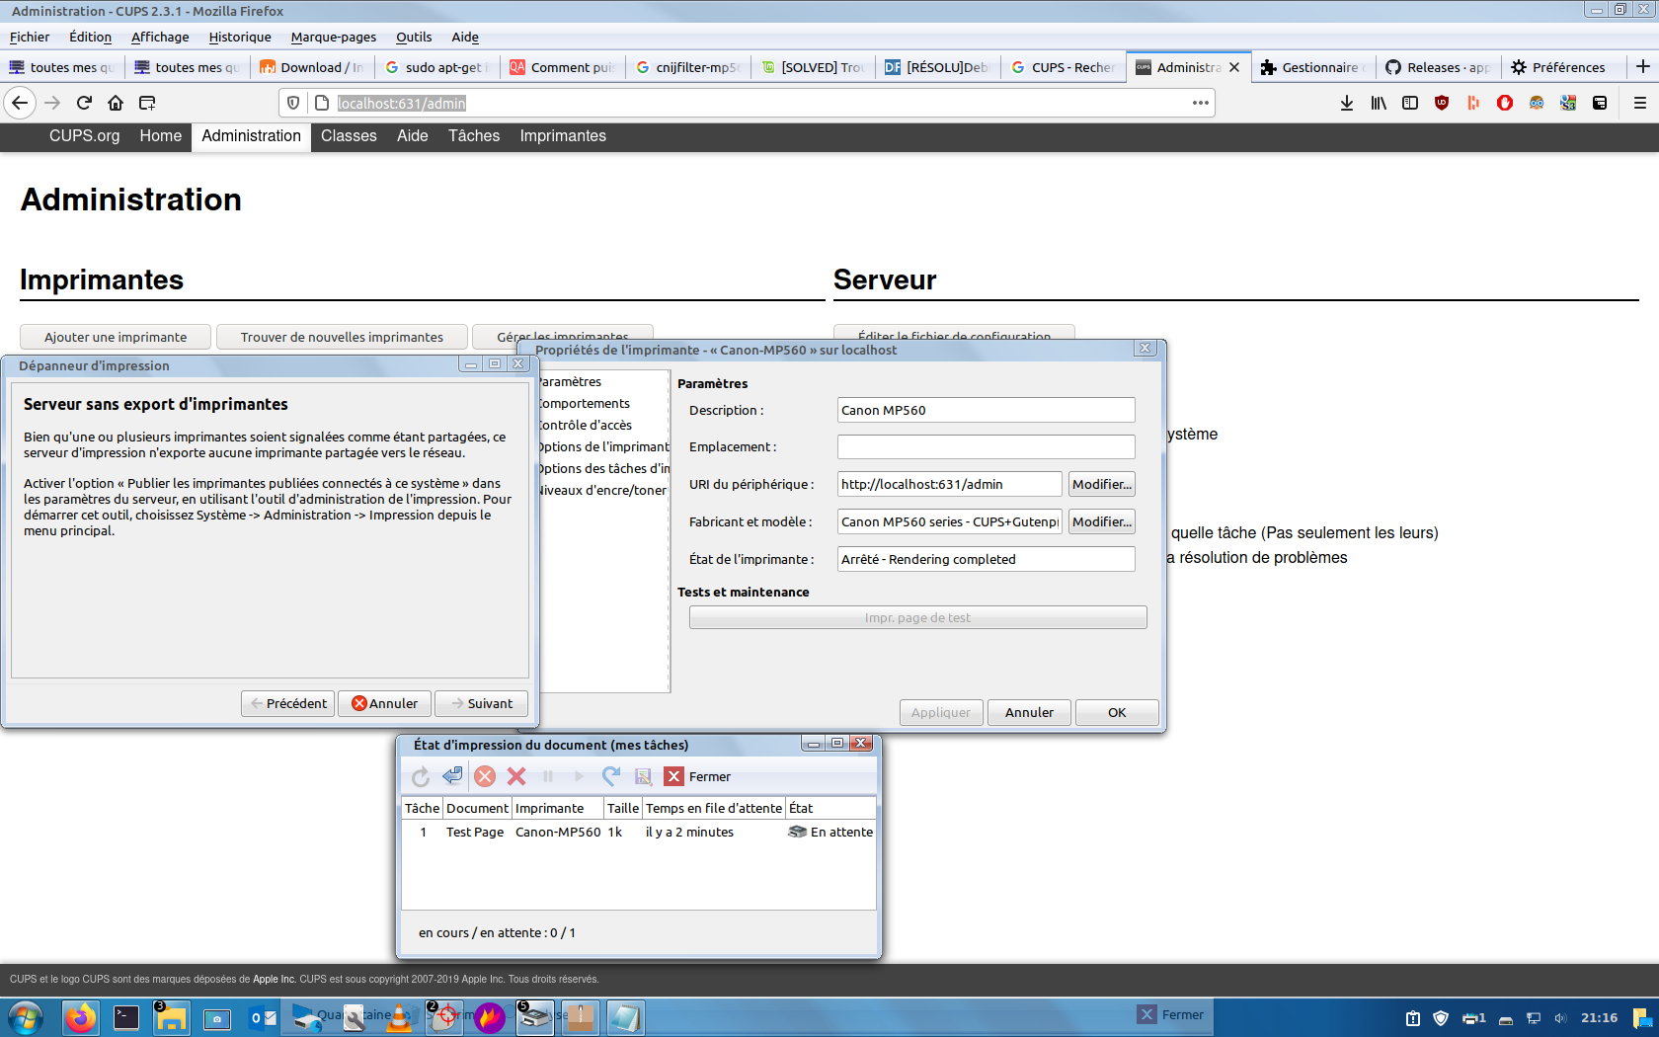This screenshot has height=1037, width=1659.
Task: Click OK in printer properties dialog
Action: [x=1117, y=712]
